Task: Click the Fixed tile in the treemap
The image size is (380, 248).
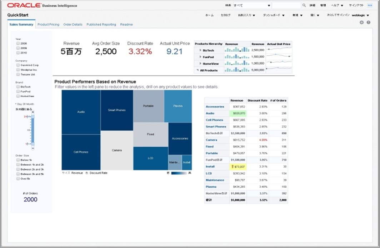Action: [150, 135]
